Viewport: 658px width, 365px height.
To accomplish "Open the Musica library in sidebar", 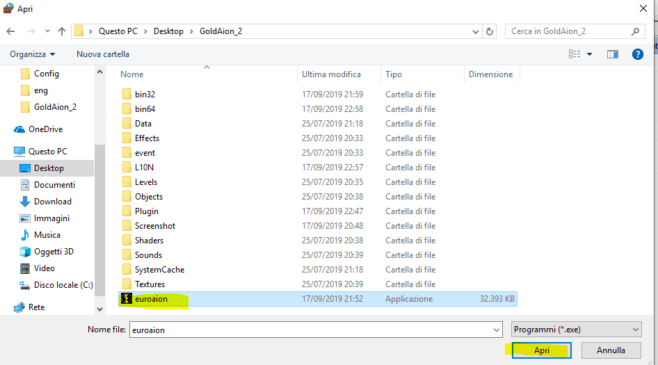I will 47,235.
